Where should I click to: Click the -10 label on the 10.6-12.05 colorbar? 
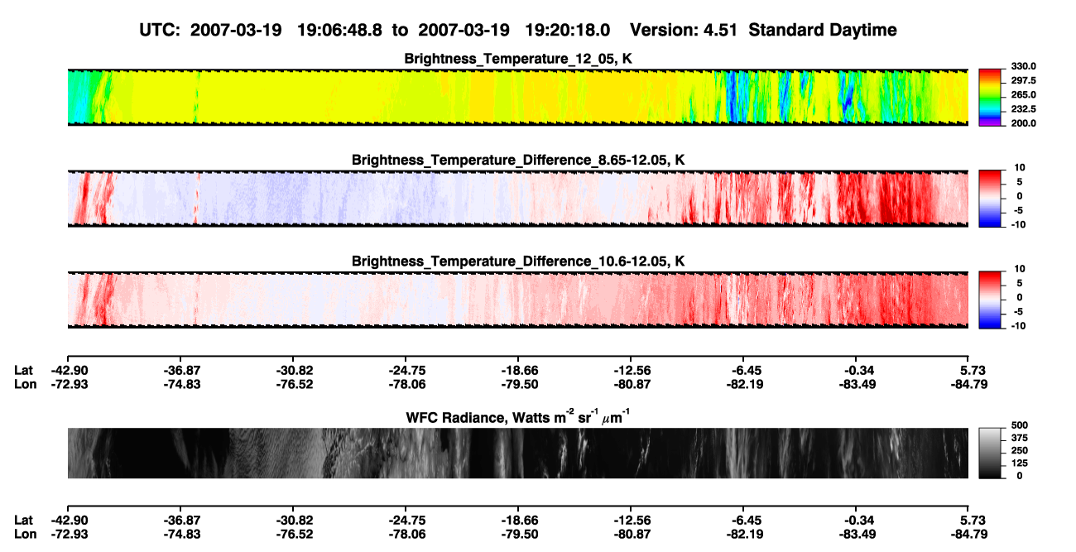1020,325
